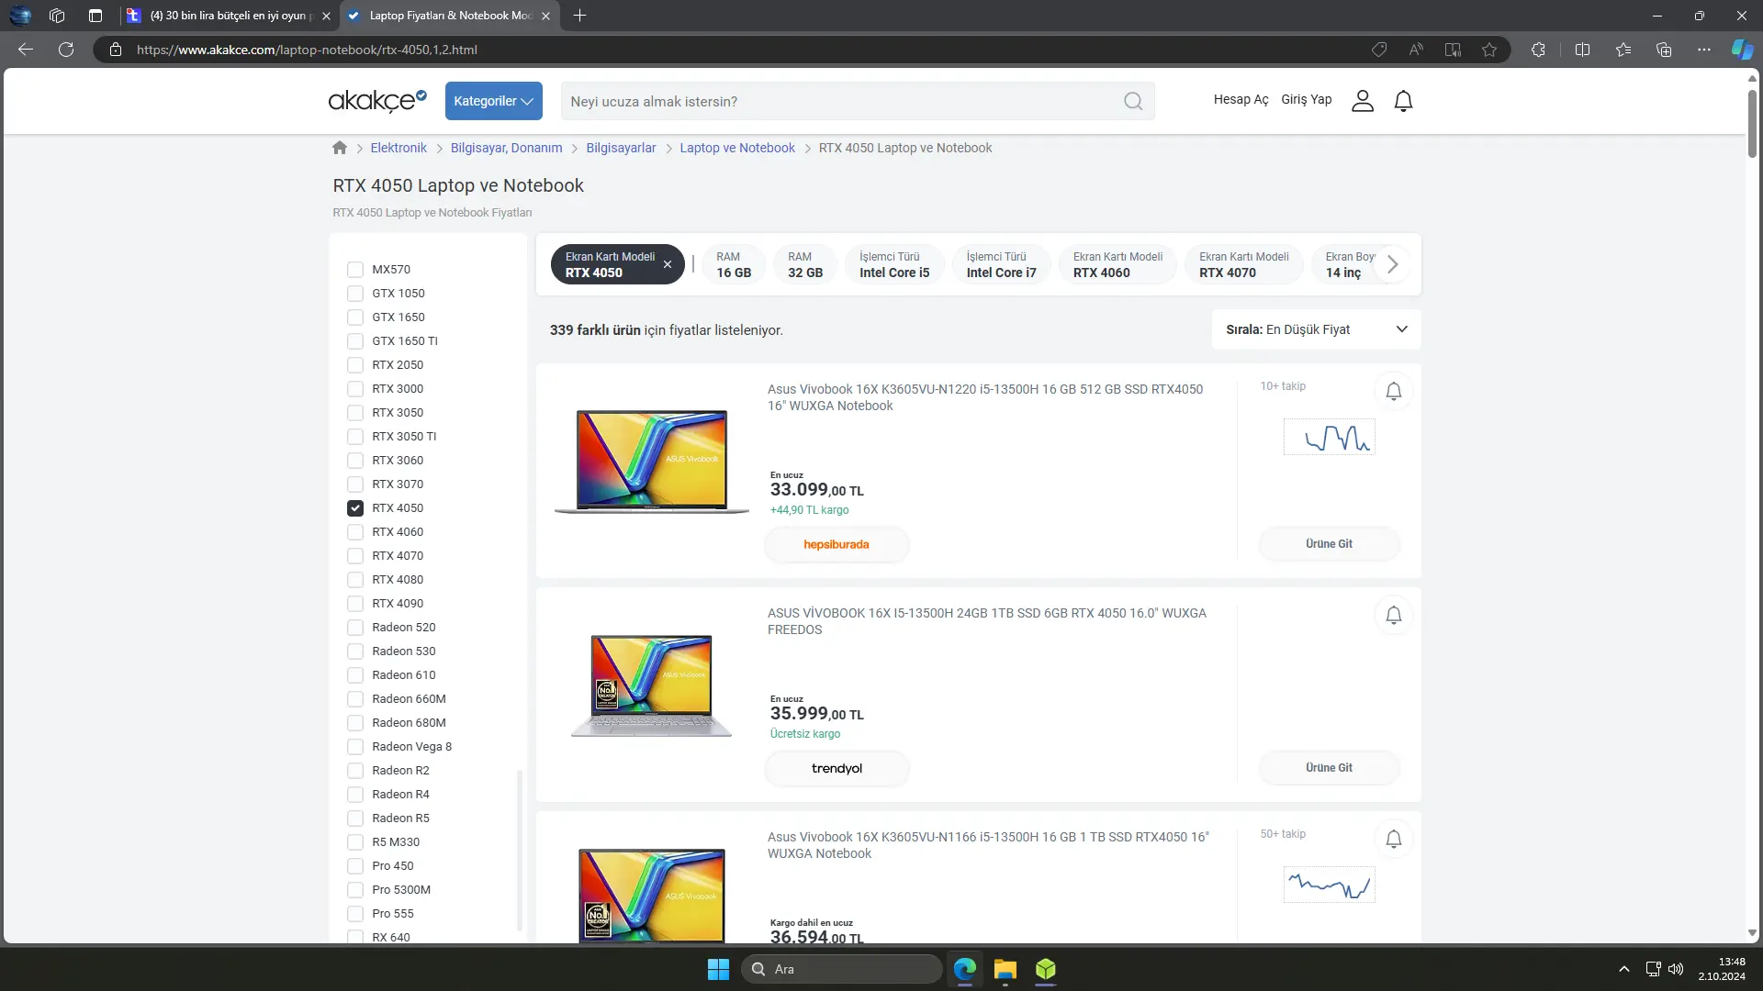Set price alarm bell for K3605VU-N1220

[x=1393, y=391]
